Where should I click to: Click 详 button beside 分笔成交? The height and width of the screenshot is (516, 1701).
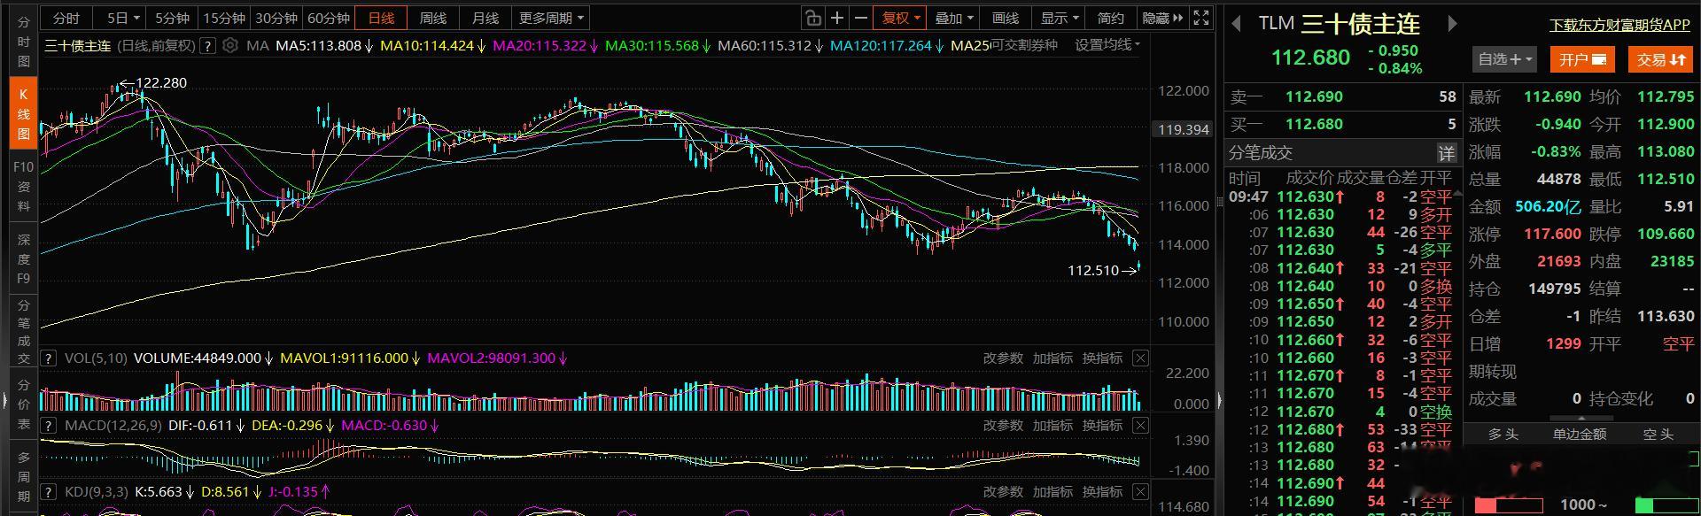(x=1446, y=153)
